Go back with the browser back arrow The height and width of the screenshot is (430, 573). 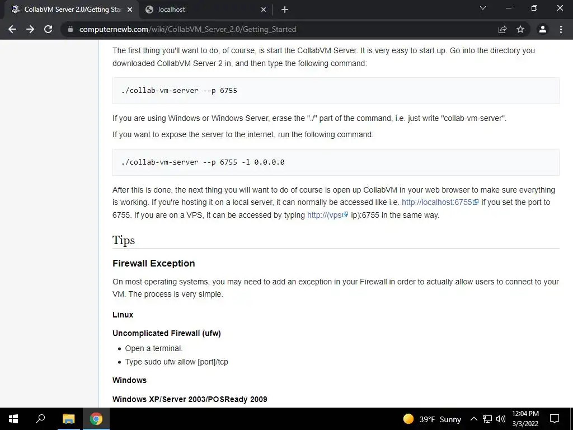tap(12, 29)
